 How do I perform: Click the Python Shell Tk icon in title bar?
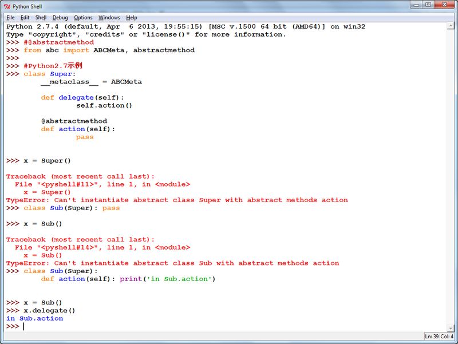click(7, 6)
